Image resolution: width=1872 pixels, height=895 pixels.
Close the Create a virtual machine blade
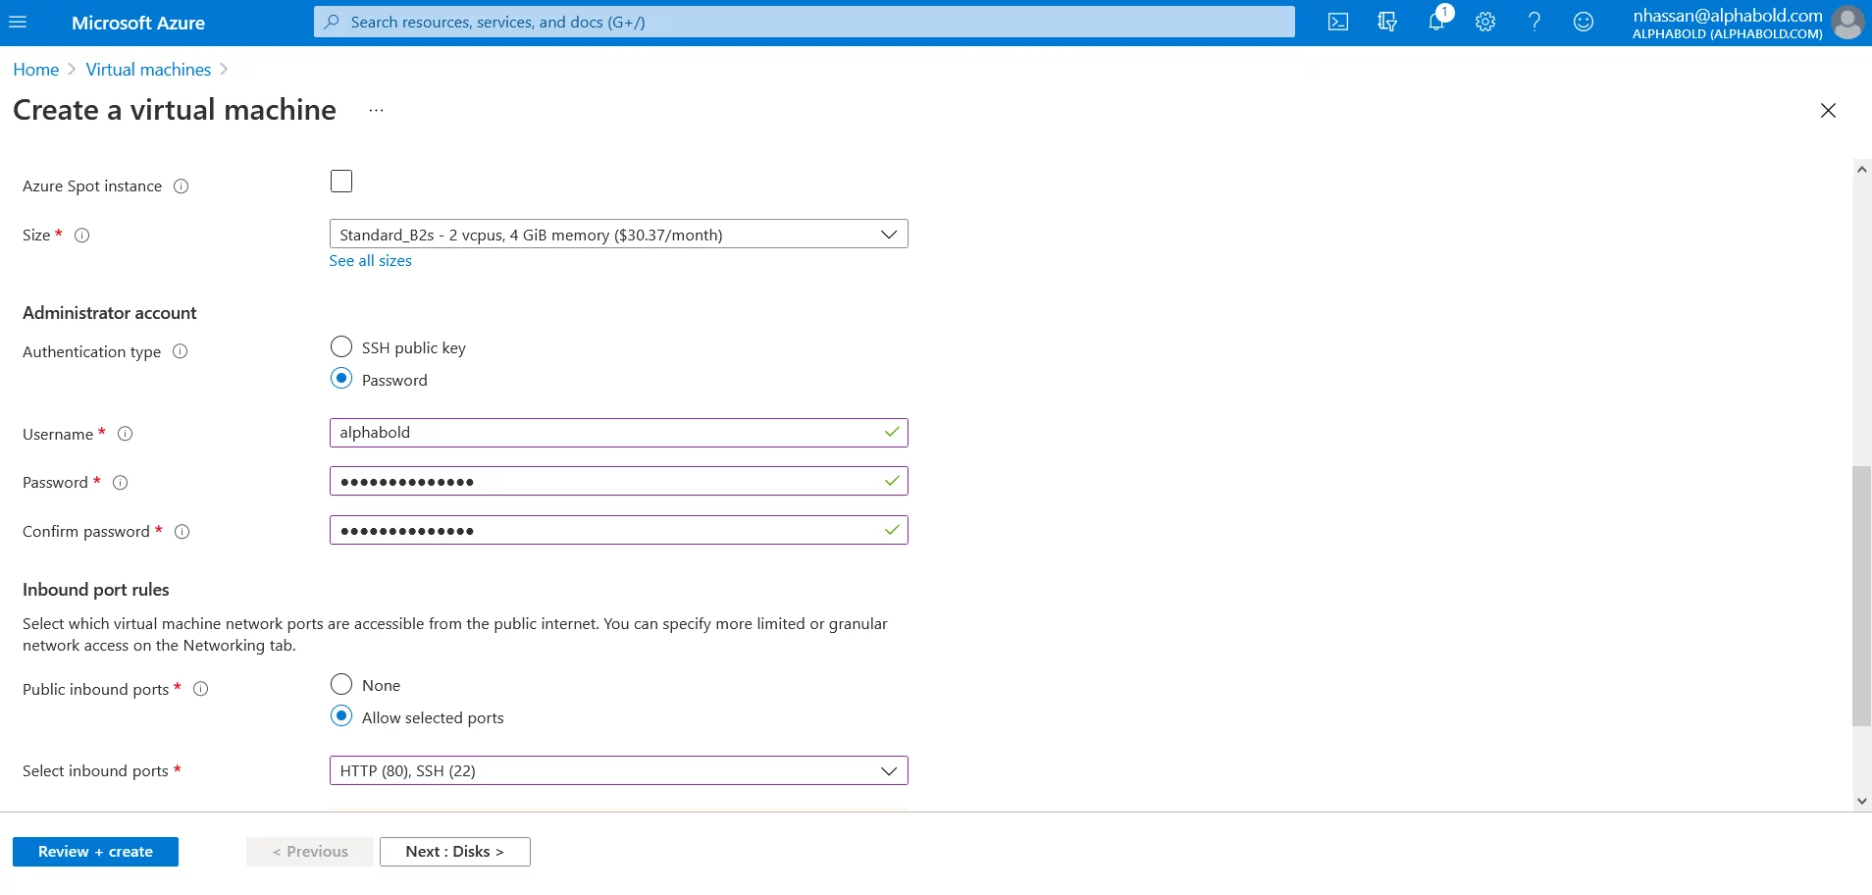tap(1828, 111)
